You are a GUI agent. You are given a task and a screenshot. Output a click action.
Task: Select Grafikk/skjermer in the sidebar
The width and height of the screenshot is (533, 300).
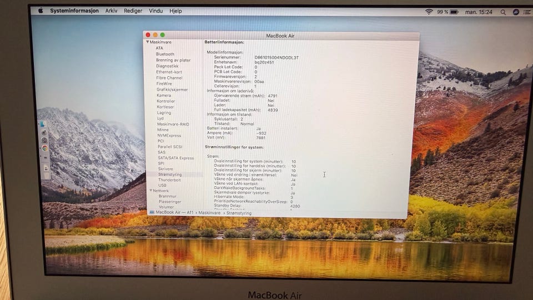pos(172,90)
